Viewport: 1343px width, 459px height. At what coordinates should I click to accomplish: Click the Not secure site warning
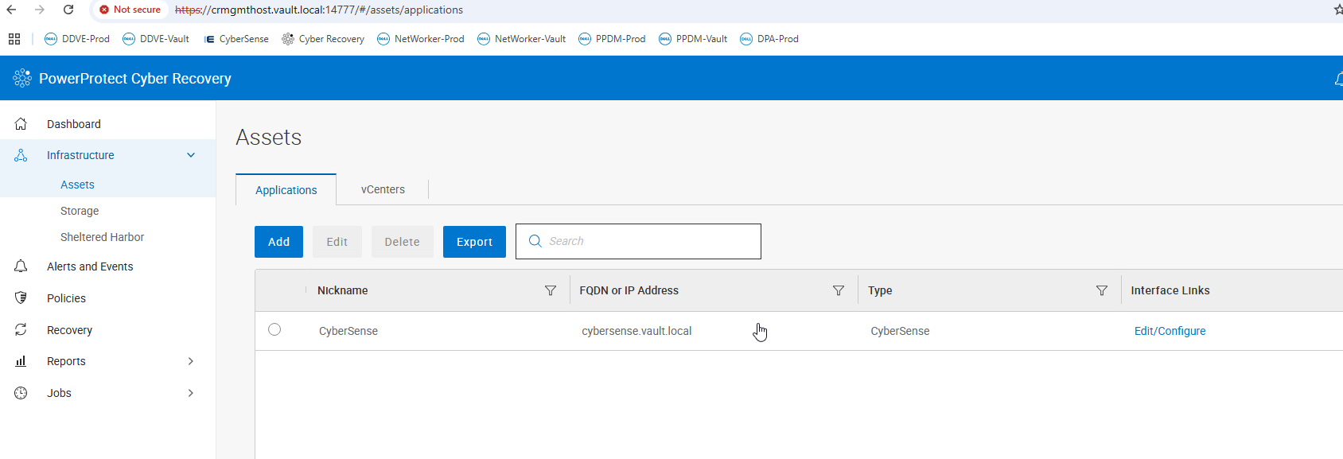(130, 10)
